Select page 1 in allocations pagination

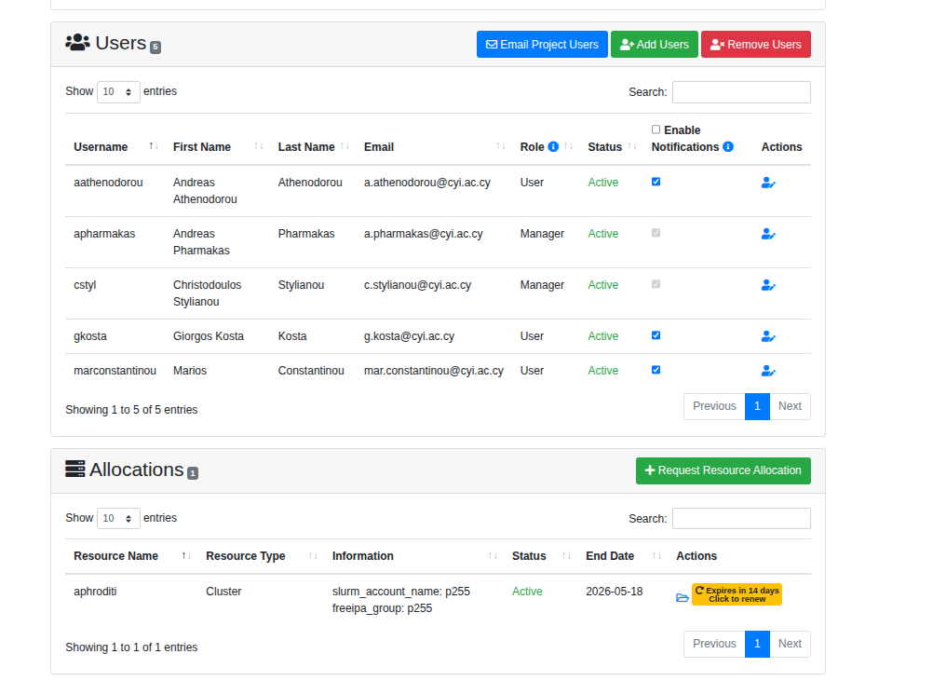tap(757, 644)
